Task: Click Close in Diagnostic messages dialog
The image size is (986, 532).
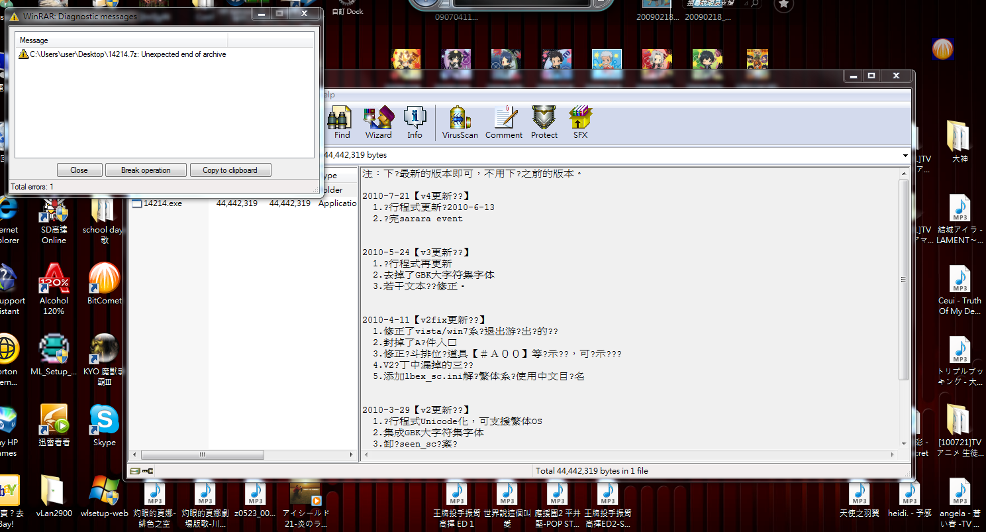Action: tap(79, 170)
